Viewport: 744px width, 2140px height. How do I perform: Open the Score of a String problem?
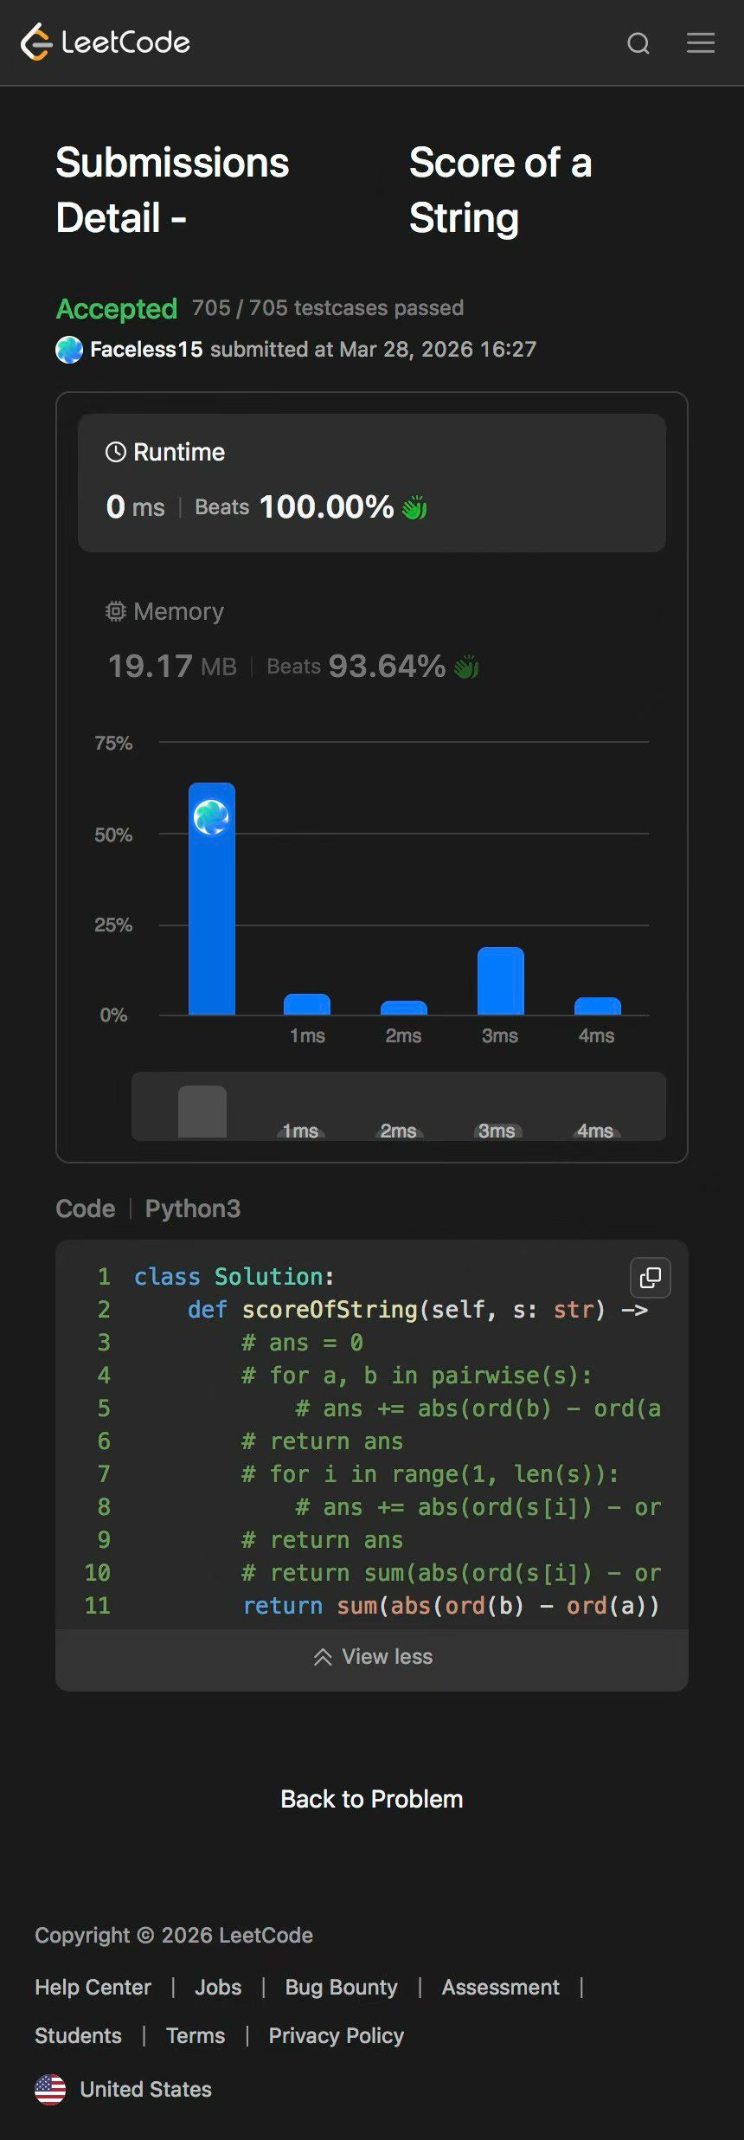(500, 190)
